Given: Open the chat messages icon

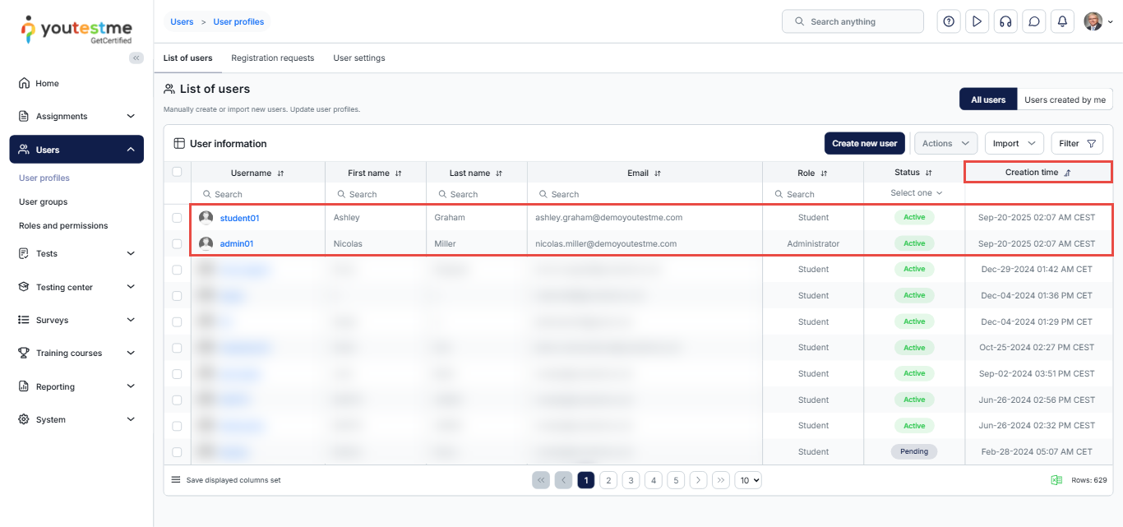Looking at the screenshot, I should coord(1034,21).
